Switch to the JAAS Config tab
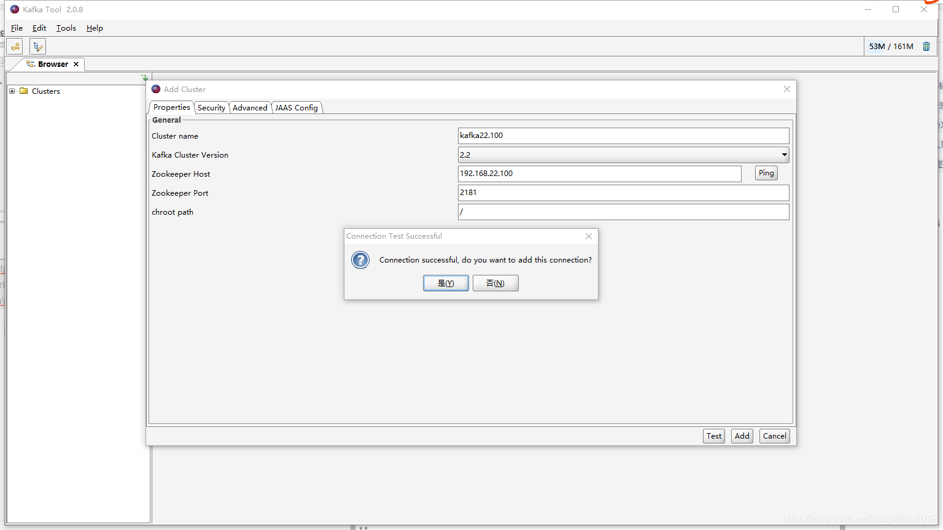Image resolution: width=943 pixels, height=530 pixels. (297, 108)
